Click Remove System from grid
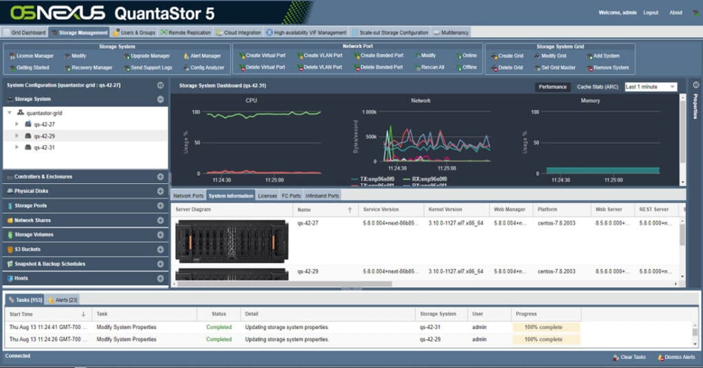Image resolution: width=703 pixels, height=368 pixels. (x=608, y=68)
